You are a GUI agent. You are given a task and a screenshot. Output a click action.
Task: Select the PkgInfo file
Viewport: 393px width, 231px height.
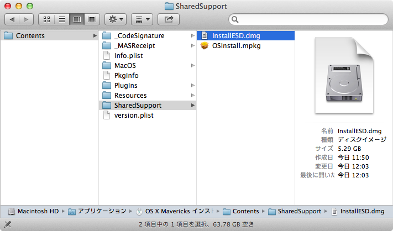click(148, 75)
